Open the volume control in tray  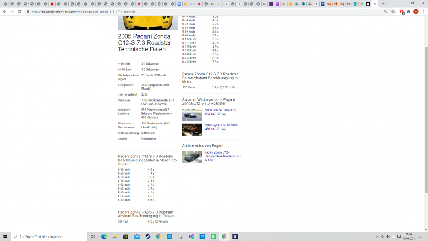point(388,237)
